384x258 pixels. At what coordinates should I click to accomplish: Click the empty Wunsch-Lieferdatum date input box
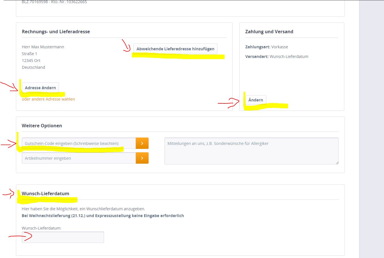click(x=63, y=237)
